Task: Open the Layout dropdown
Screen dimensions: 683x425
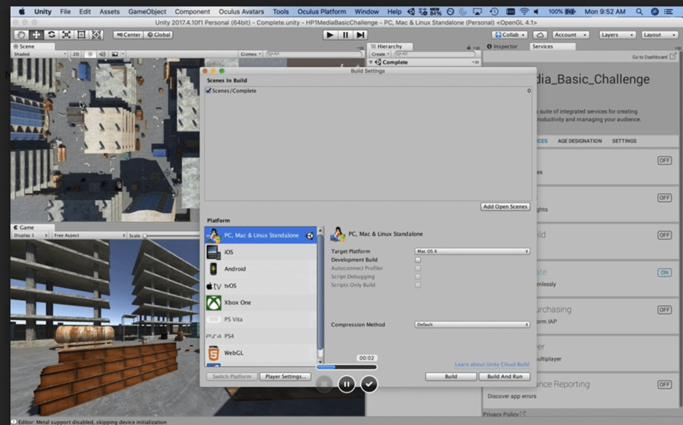Action: pyautogui.click(x=660, y=35)
